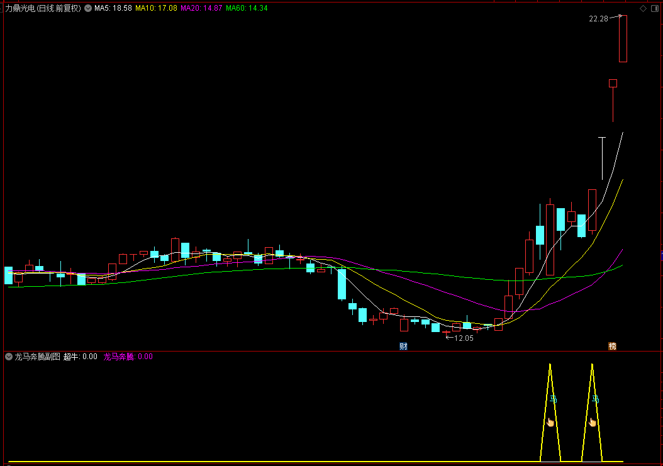Screen dimensions: 663x466
Task: Select the MA10: 17.08 label
Action: tap(156, 8)
